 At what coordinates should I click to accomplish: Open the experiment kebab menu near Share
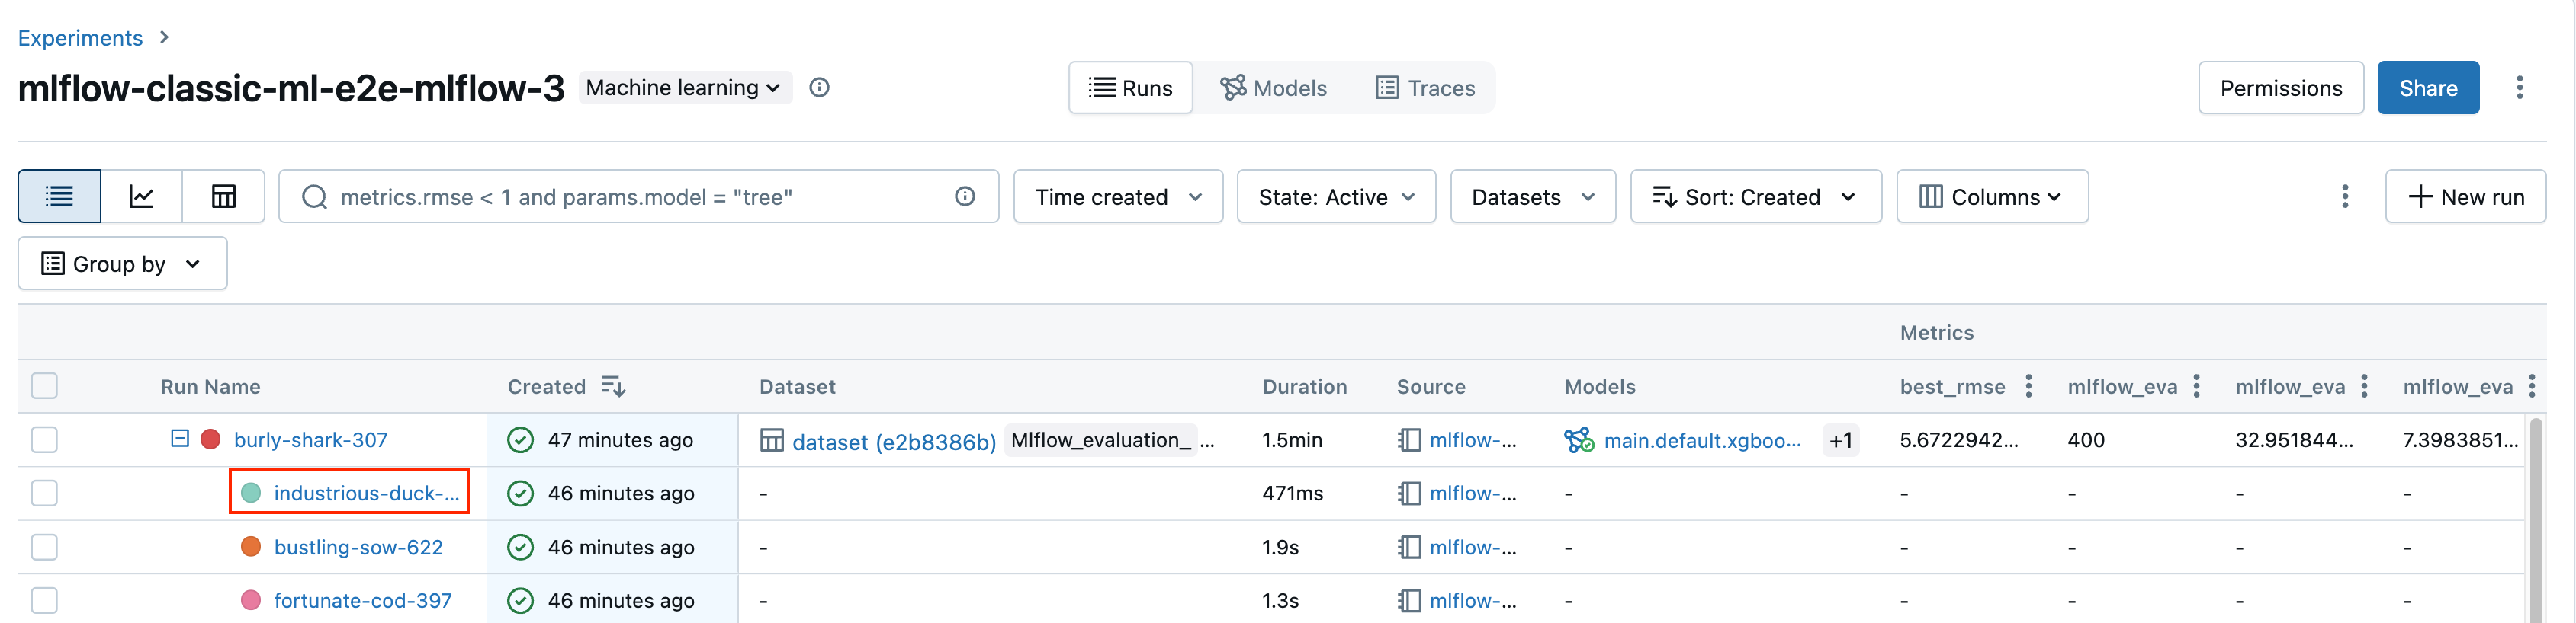point(2519,88)
